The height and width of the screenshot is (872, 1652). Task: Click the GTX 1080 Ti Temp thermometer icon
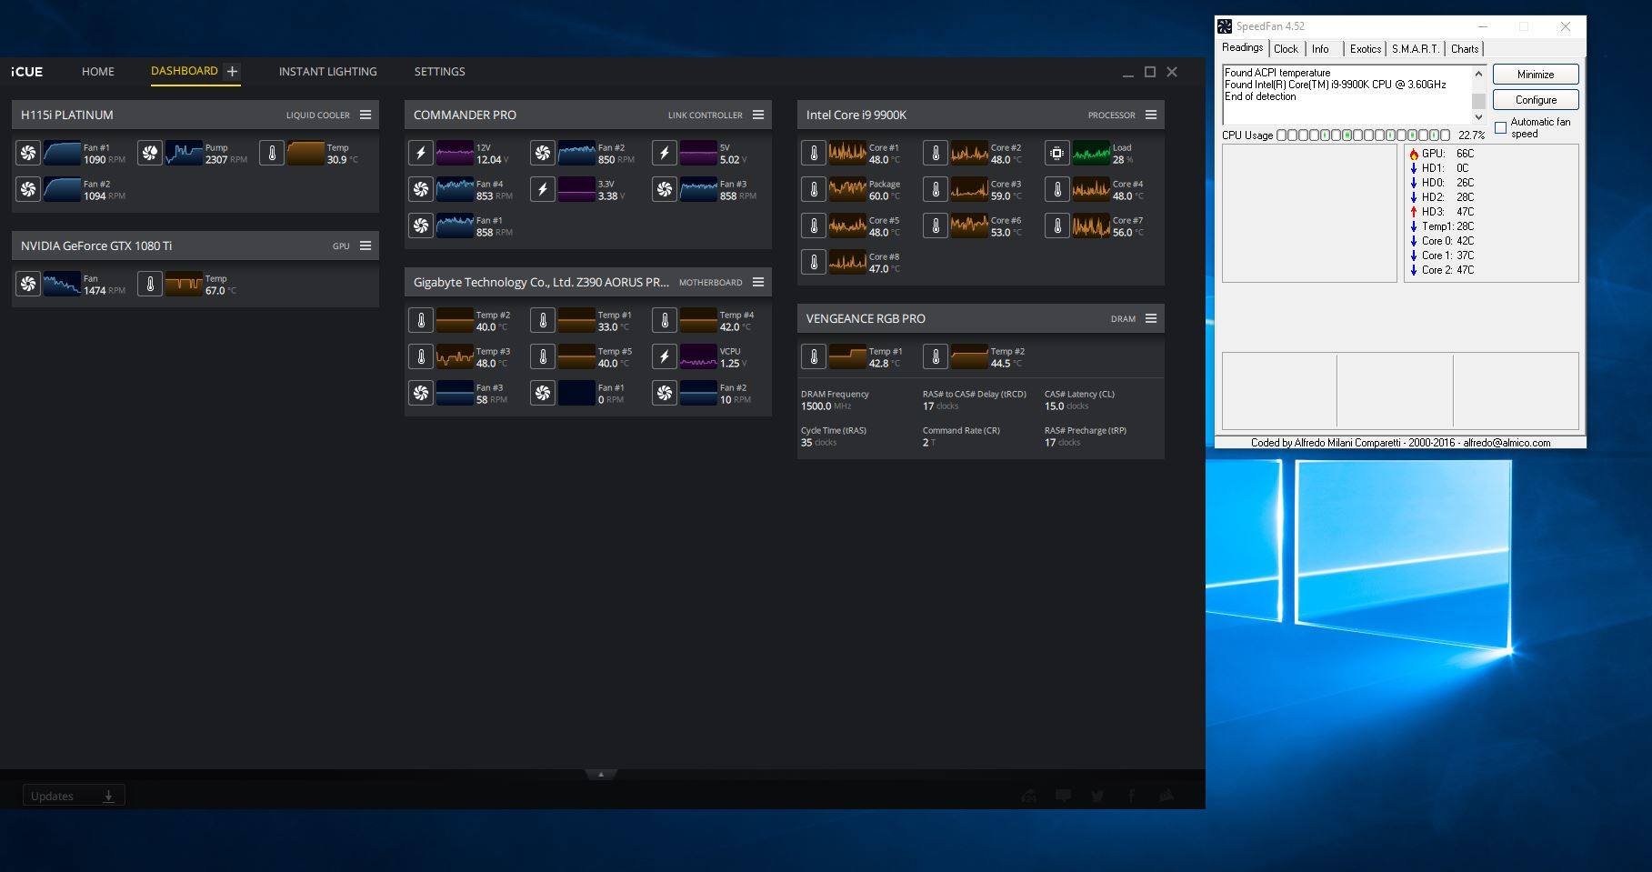[150, 284]
